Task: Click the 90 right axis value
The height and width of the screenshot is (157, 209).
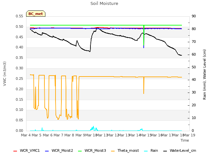Action: point(194,16)
